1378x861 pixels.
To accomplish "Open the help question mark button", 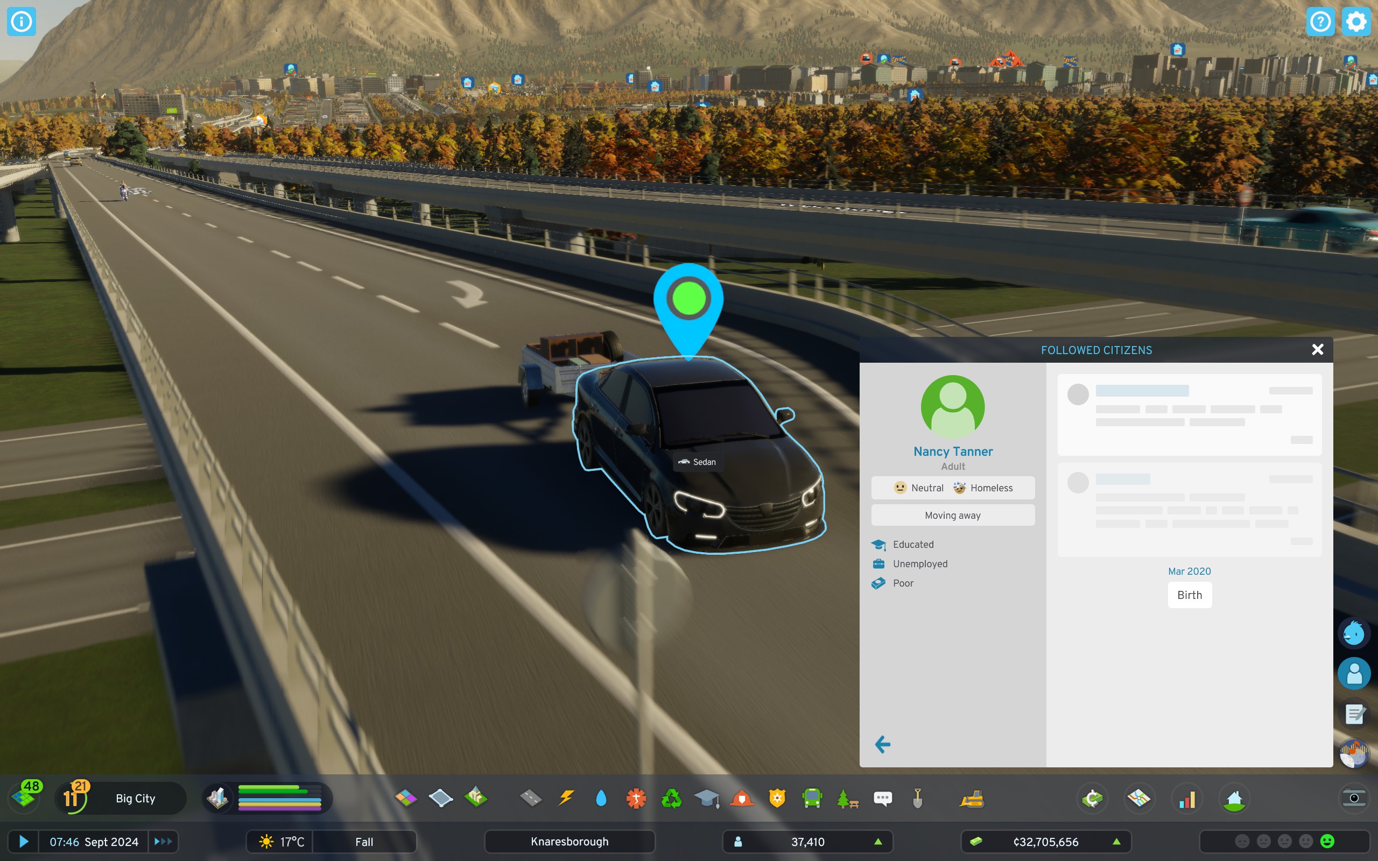I will [1320, 22].
